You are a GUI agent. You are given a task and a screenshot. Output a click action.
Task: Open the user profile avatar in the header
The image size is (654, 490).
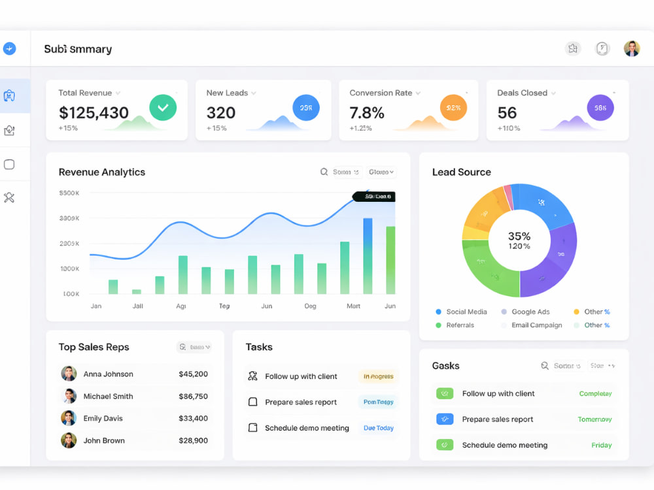[x=632, y=49]
